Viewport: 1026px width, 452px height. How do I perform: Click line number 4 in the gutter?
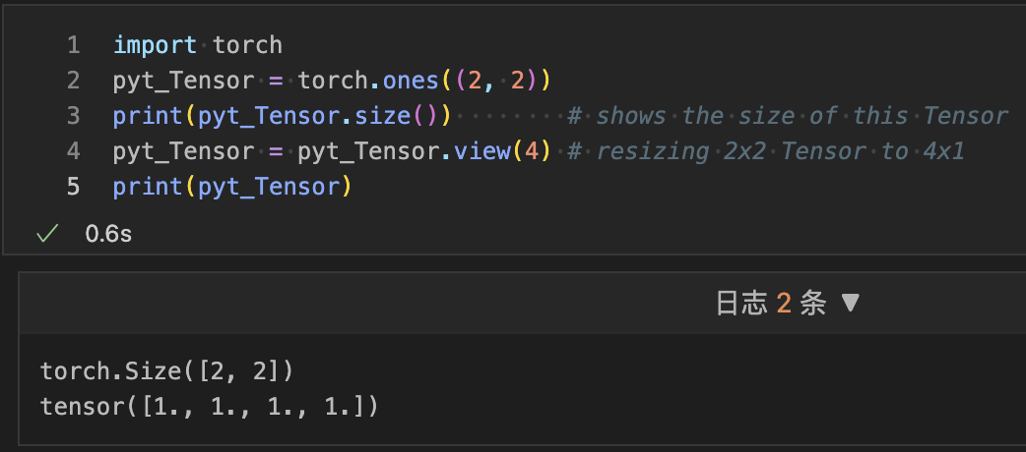pyautogui.click(x=74, y=151)
